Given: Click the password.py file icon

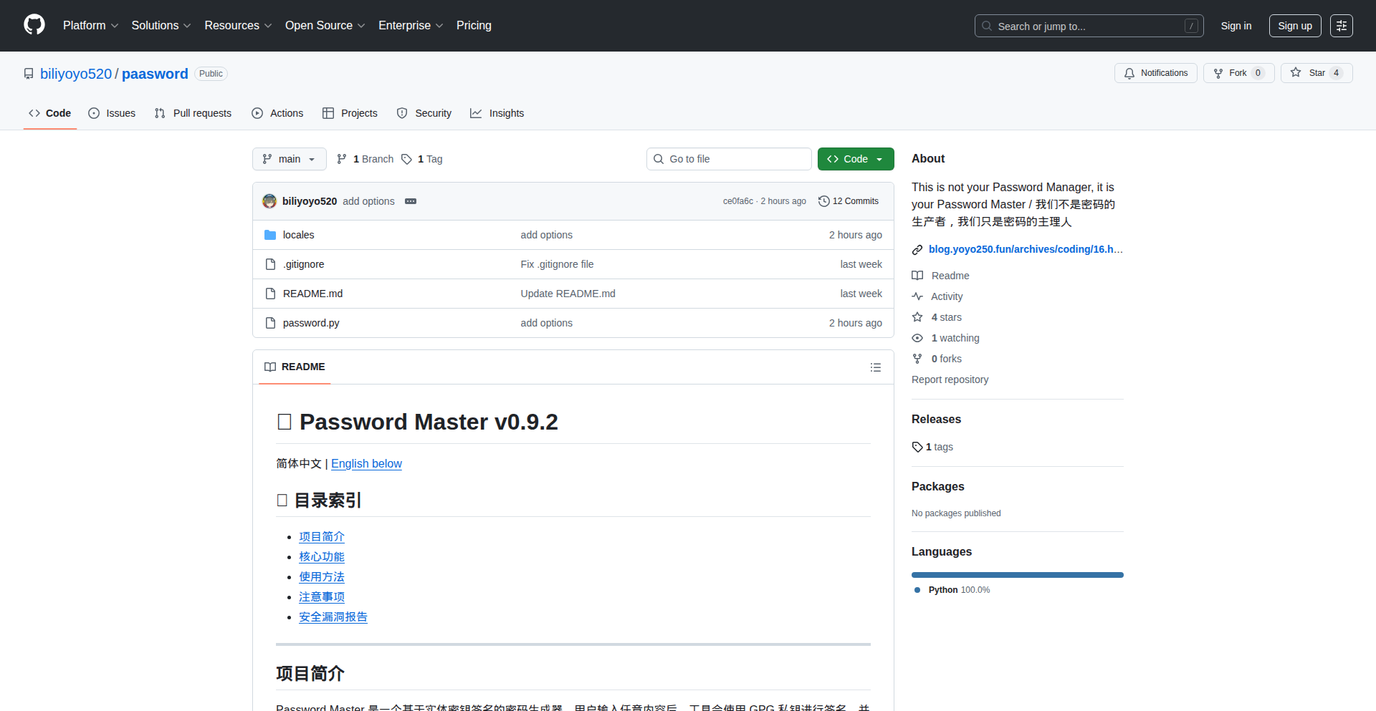Looking at the screenshot, I should [270, 323].
